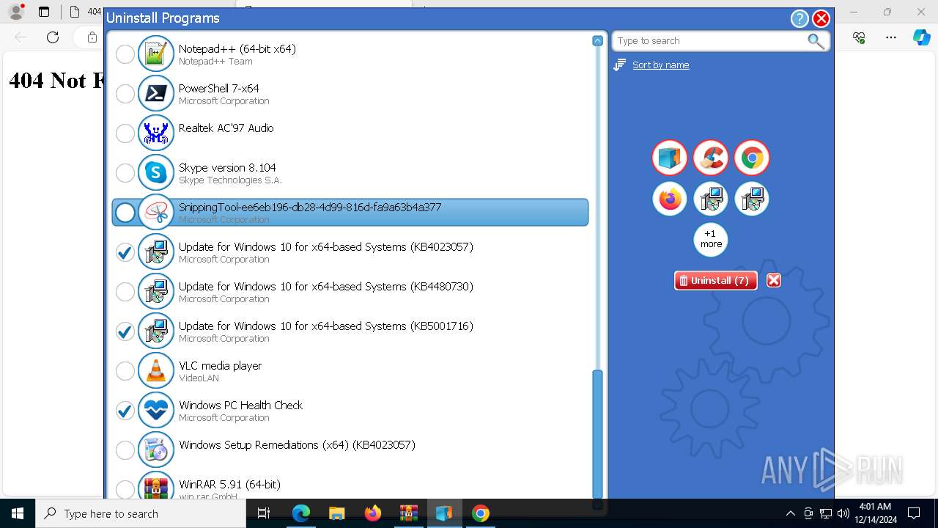Click the second Windows update icon among selected programs

tap(752, 199)
